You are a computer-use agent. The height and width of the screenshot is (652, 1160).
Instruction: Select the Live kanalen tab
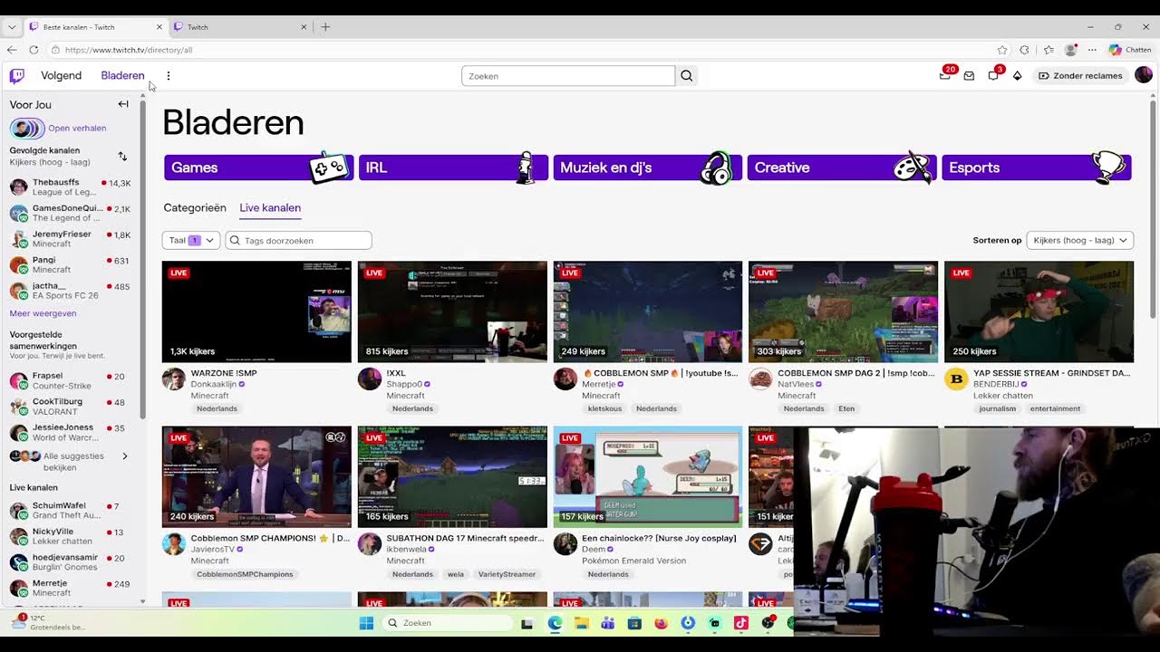tap(270, 207)
